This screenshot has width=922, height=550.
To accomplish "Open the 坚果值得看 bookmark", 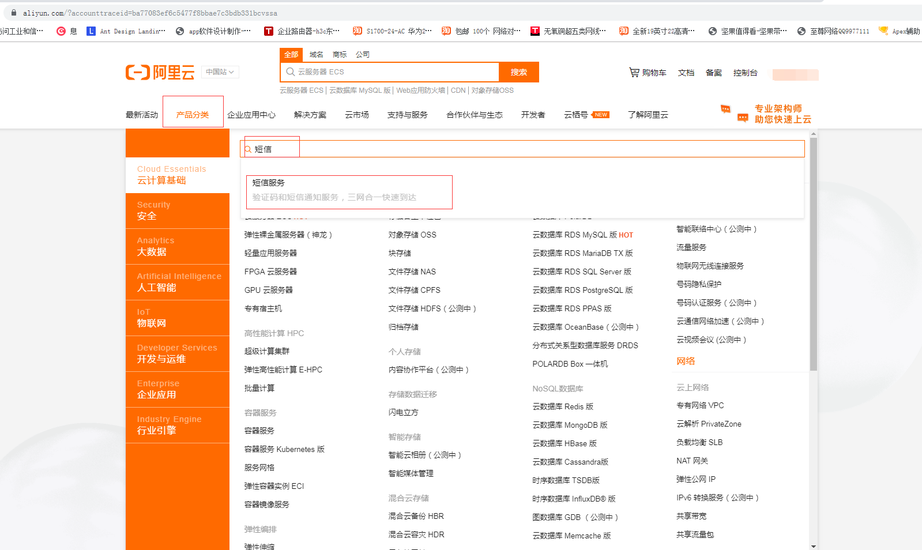I will click(x=748, y=31).
